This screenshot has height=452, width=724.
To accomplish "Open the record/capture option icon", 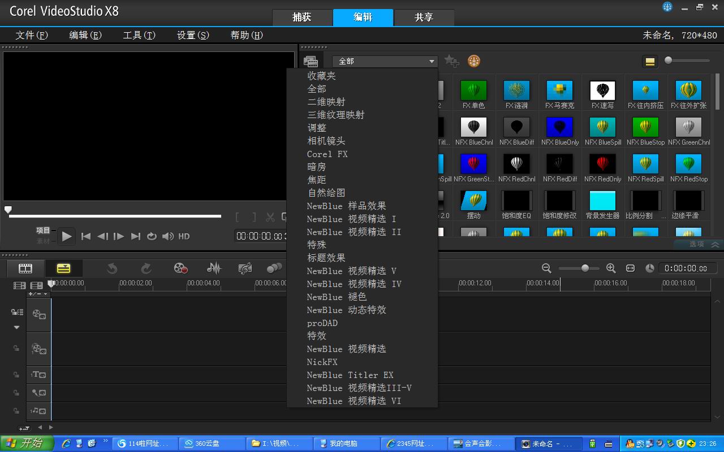I will tap(180, 268).
